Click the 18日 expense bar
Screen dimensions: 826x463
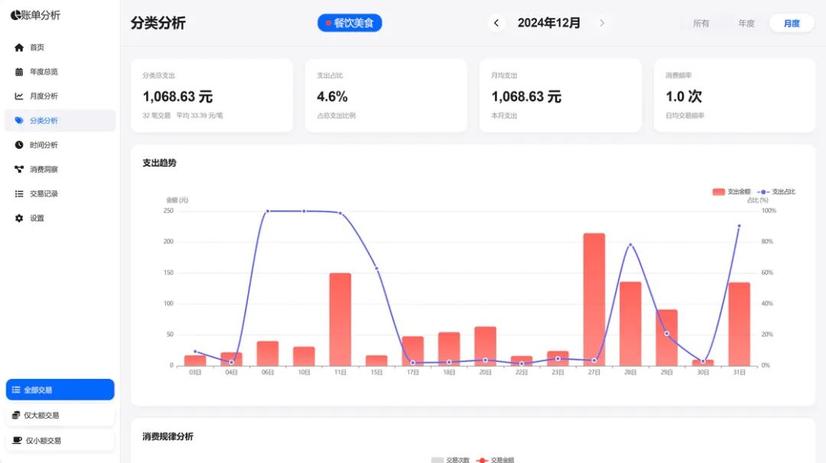click(x=449, y=349)
